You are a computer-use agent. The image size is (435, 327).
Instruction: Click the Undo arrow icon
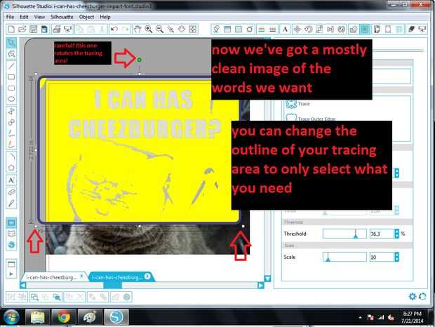114,29
